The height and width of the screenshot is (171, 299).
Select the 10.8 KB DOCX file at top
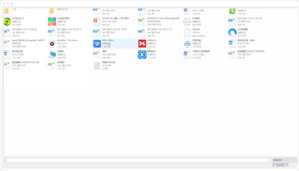[194, 12]
